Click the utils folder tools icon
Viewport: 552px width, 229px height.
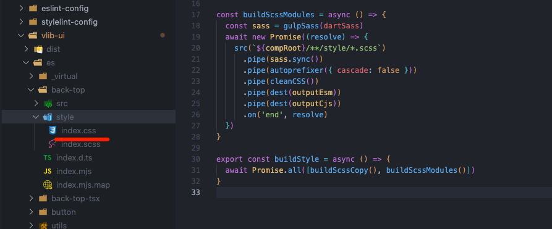point(43,225)
